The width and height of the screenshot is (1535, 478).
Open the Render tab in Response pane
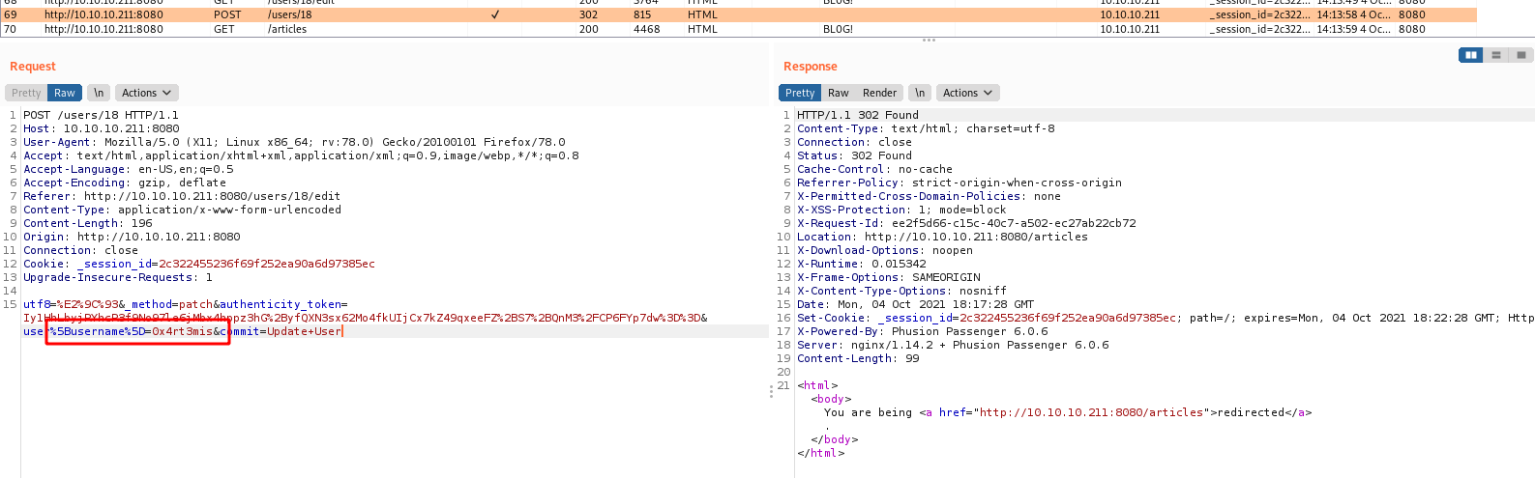pos(880,93)
